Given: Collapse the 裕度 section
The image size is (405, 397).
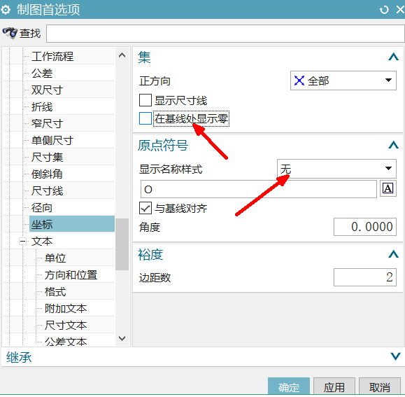Looking at the screenshot, I should [393, 254].
